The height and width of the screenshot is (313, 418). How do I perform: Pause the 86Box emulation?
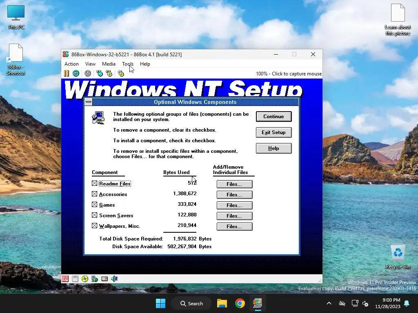click(67, 73)
